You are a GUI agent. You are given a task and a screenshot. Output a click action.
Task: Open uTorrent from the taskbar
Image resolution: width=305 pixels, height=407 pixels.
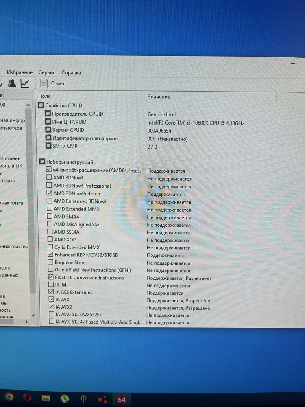click(65, 398)
